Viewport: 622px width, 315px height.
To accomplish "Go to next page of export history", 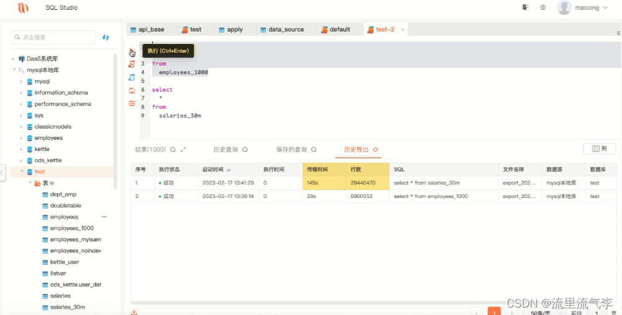I will pyautogui.click(x=512, y=312).
